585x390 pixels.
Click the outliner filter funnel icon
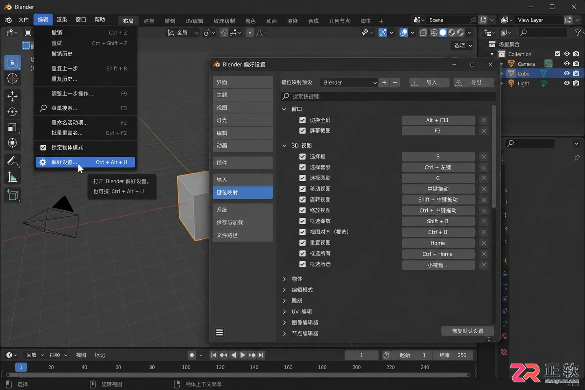click(x=577, y=32)
